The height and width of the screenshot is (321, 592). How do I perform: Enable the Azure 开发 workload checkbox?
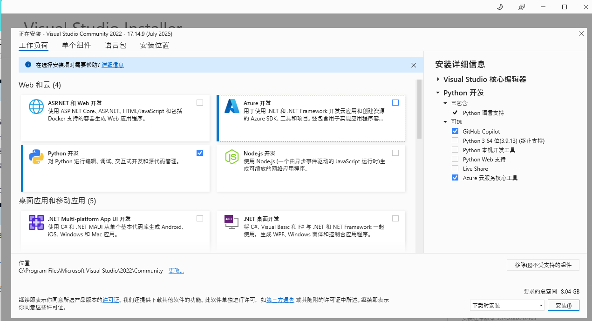click(x=395, y=102)
